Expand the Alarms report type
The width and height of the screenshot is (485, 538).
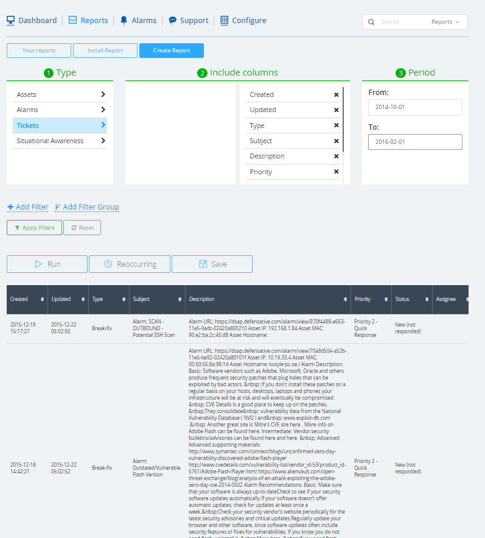(x=103, y=110)
